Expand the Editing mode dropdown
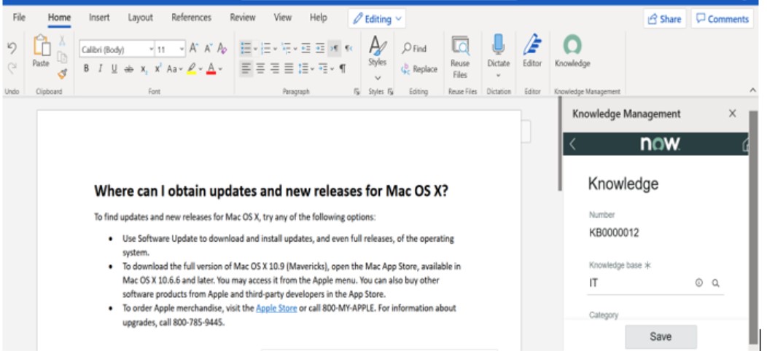This screenshot has height=351, width=767. (x=377, y=19)
